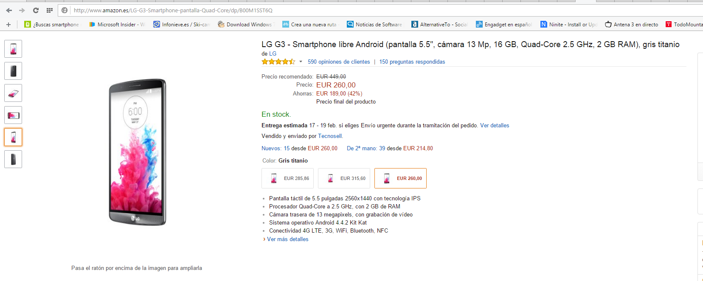The width and height of the screenshot is (703, 281).
Task: Reload the current page
Action: click(36, 10)
